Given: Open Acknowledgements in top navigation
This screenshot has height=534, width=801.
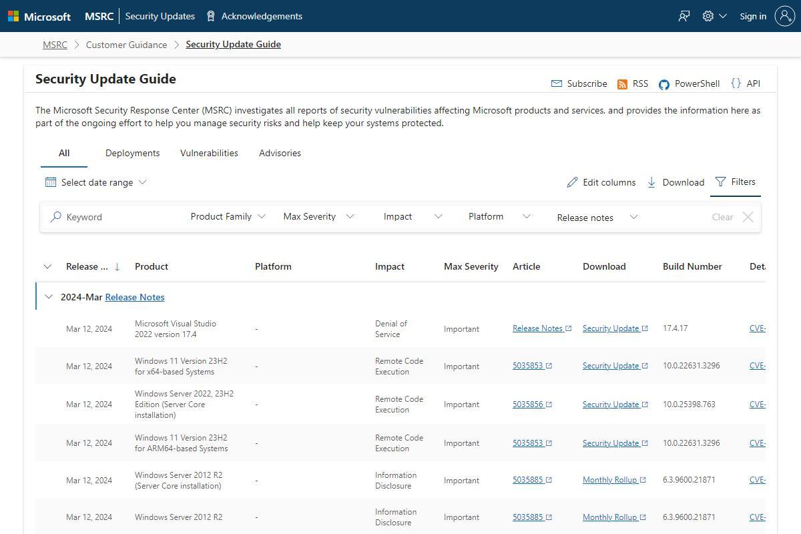Looking at the screenshot, I should 254,16.
